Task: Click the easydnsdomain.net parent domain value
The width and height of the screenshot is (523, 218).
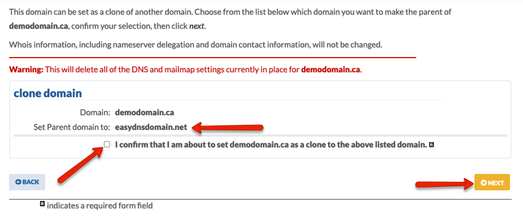Action: (151, 127)
